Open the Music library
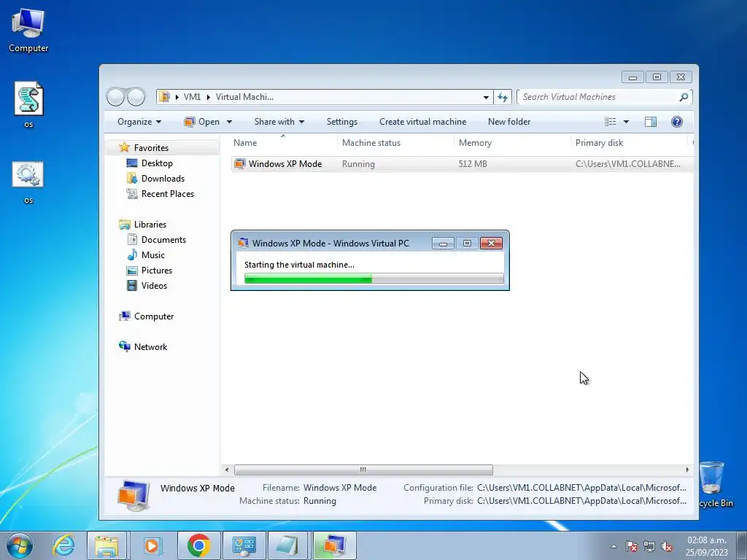The height and width of the screenshot is (560, 747). click(x=153, y=255)
